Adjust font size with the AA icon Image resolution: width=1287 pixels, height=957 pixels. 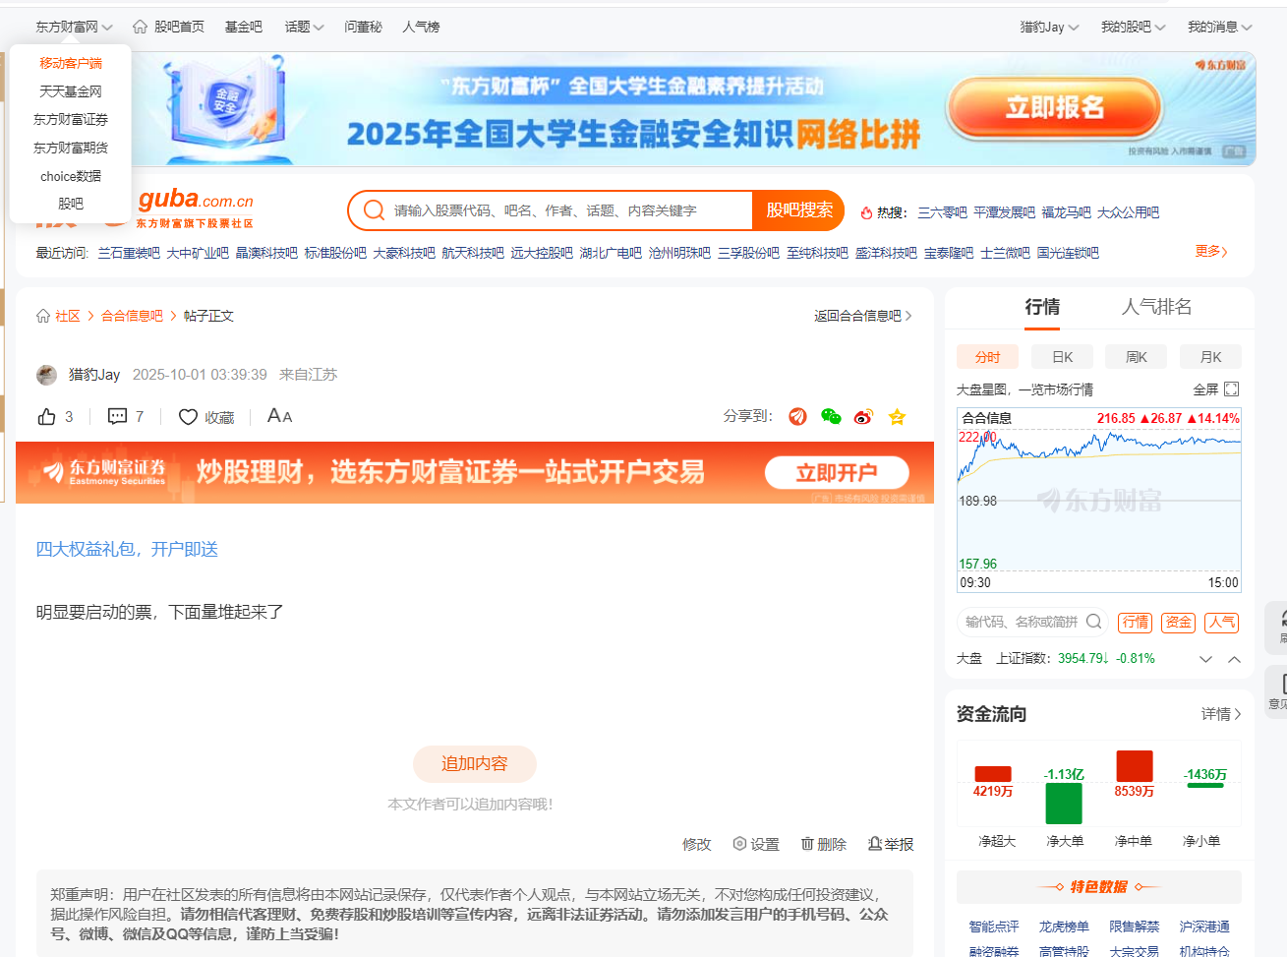(279, 416)
